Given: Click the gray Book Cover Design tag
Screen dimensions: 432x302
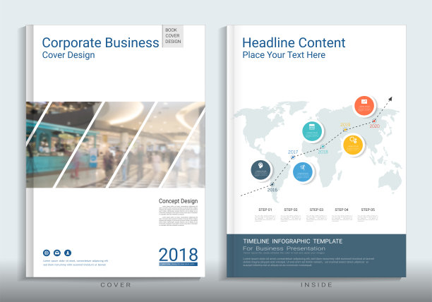Looking at the screenshot, I should 173,36.
